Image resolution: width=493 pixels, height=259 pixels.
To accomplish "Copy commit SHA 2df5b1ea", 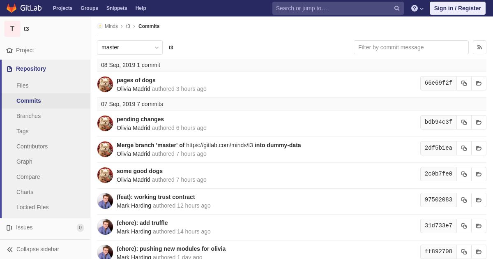I will (464, 148).
